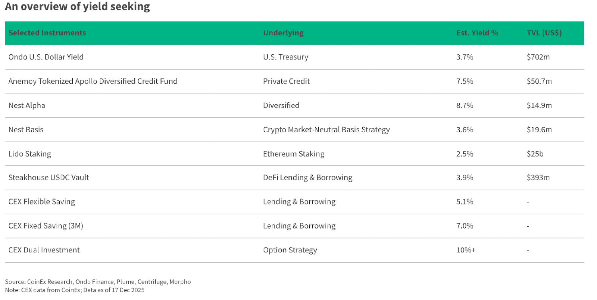
Task: Select the 'Nest Basis' instrument cell
Action: tap(26, 130)
